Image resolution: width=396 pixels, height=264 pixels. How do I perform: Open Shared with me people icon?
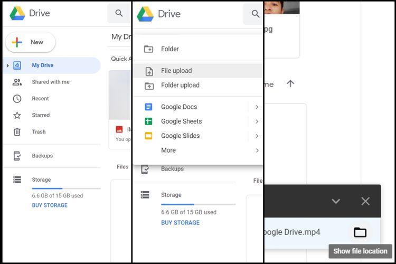point(17,82)
